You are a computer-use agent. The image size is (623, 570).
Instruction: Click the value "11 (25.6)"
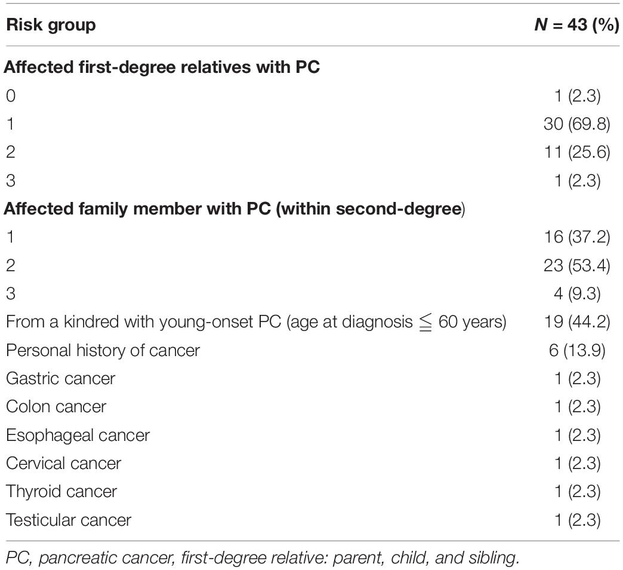point(577,152)
